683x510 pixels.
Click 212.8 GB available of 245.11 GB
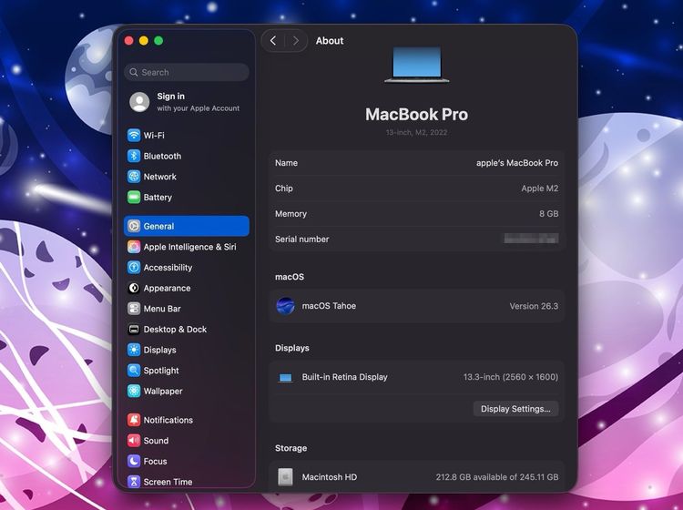[x=497, y=477]
